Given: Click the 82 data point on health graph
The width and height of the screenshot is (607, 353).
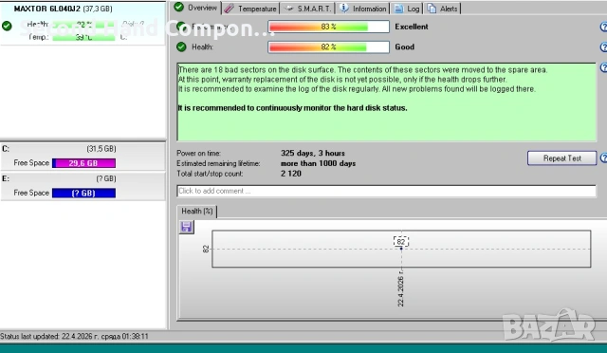Looking at the screenshot, I should pyautogui.click(x=401, y=248).
